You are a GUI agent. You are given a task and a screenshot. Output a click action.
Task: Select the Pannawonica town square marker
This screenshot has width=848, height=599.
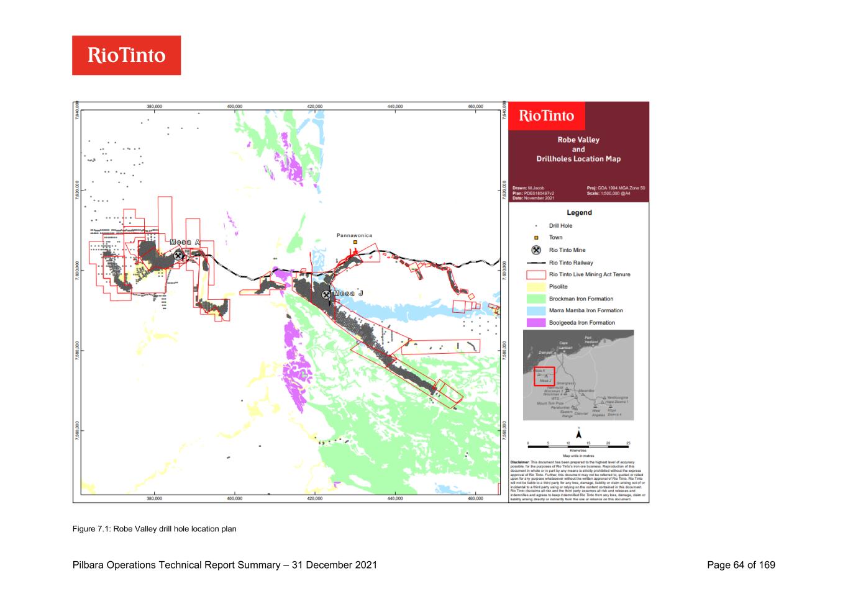tap(355, 242)
